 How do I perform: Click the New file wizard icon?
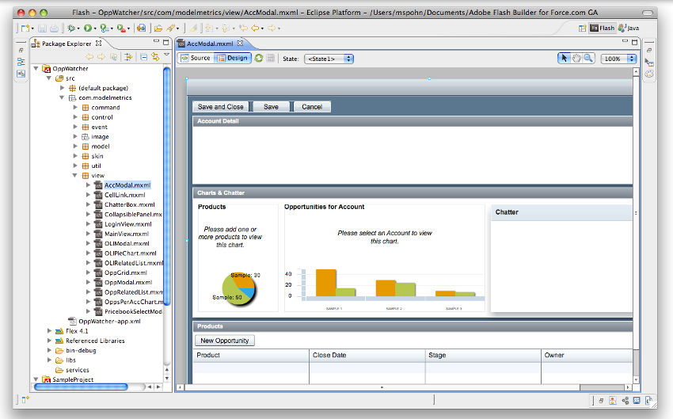point(25,29)
